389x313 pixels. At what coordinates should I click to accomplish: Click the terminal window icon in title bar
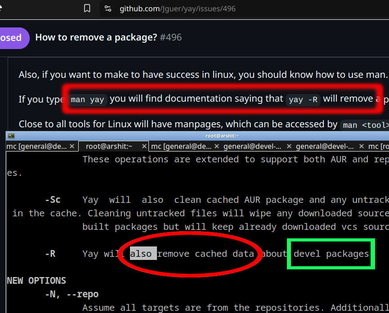coord(11,136)
